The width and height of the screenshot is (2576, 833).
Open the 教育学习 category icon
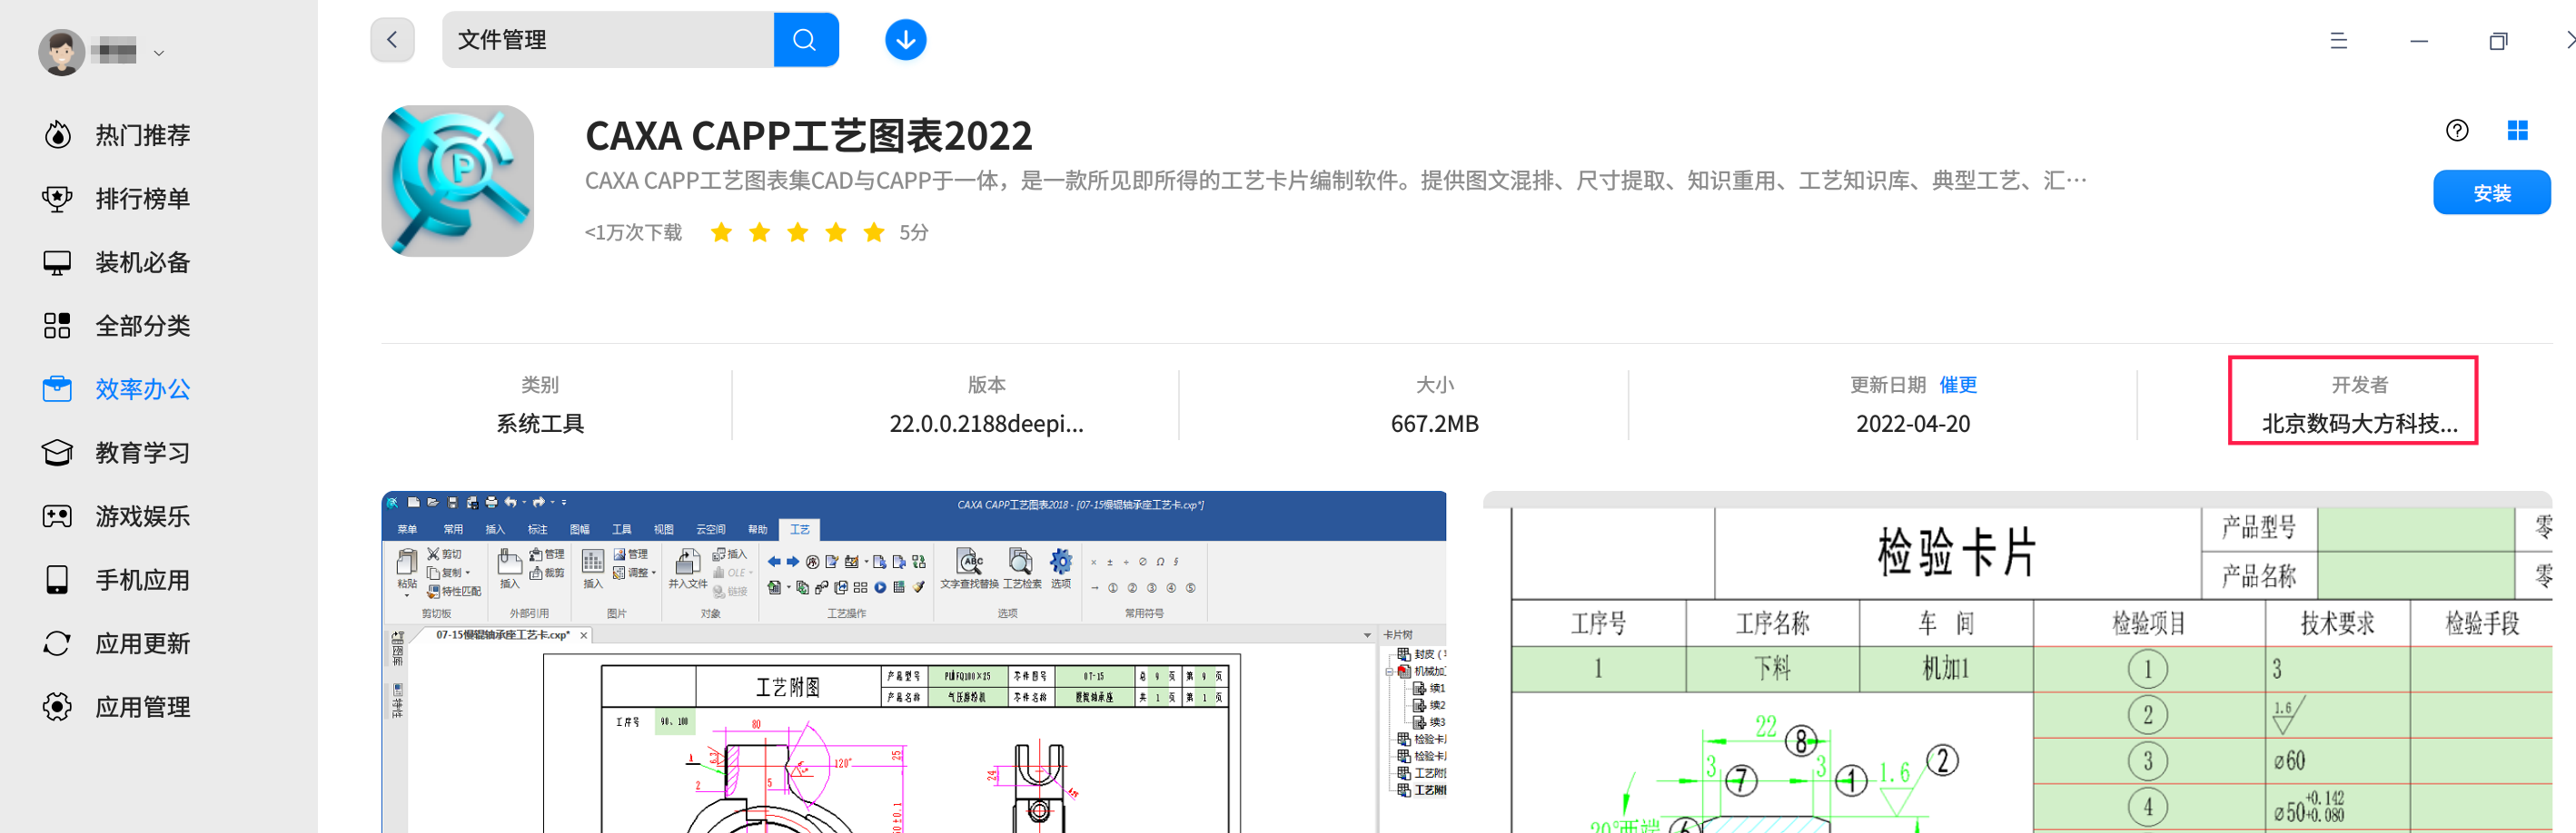(58, 453)
